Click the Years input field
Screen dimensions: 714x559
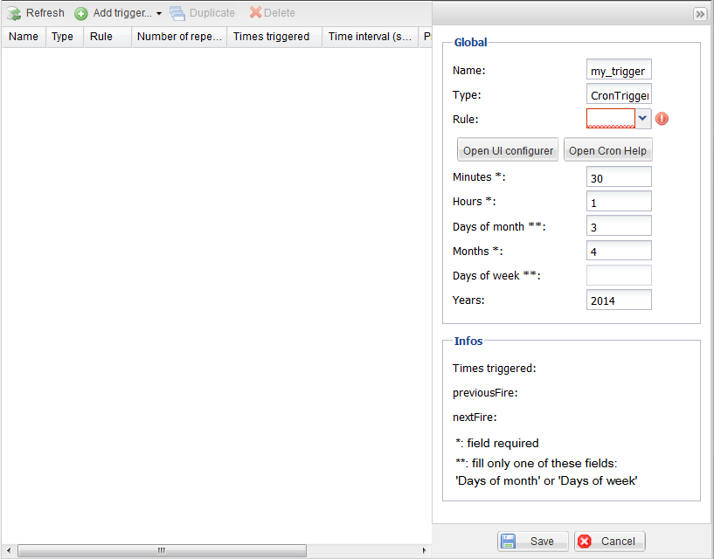[619, 300]
